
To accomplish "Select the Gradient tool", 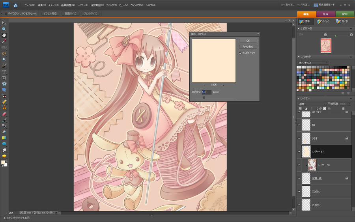I will 4,138.
